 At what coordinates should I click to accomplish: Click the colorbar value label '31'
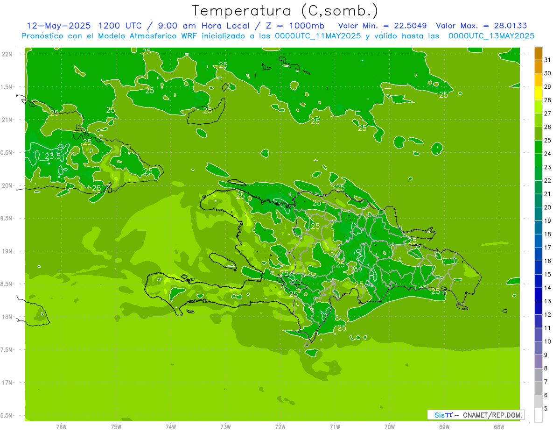coord(547,60)
